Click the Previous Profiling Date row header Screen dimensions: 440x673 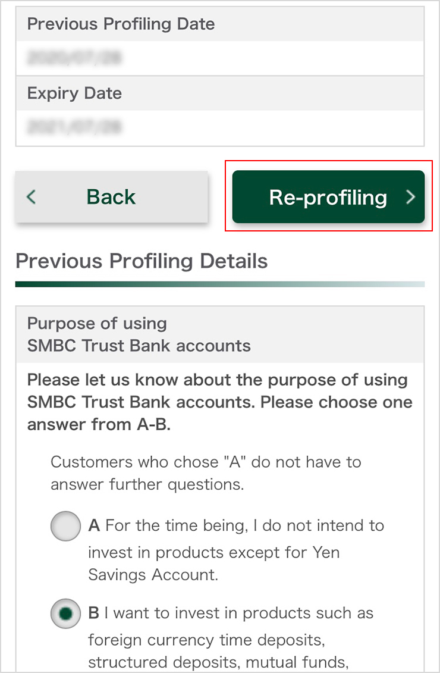click(x=120, y=24)
